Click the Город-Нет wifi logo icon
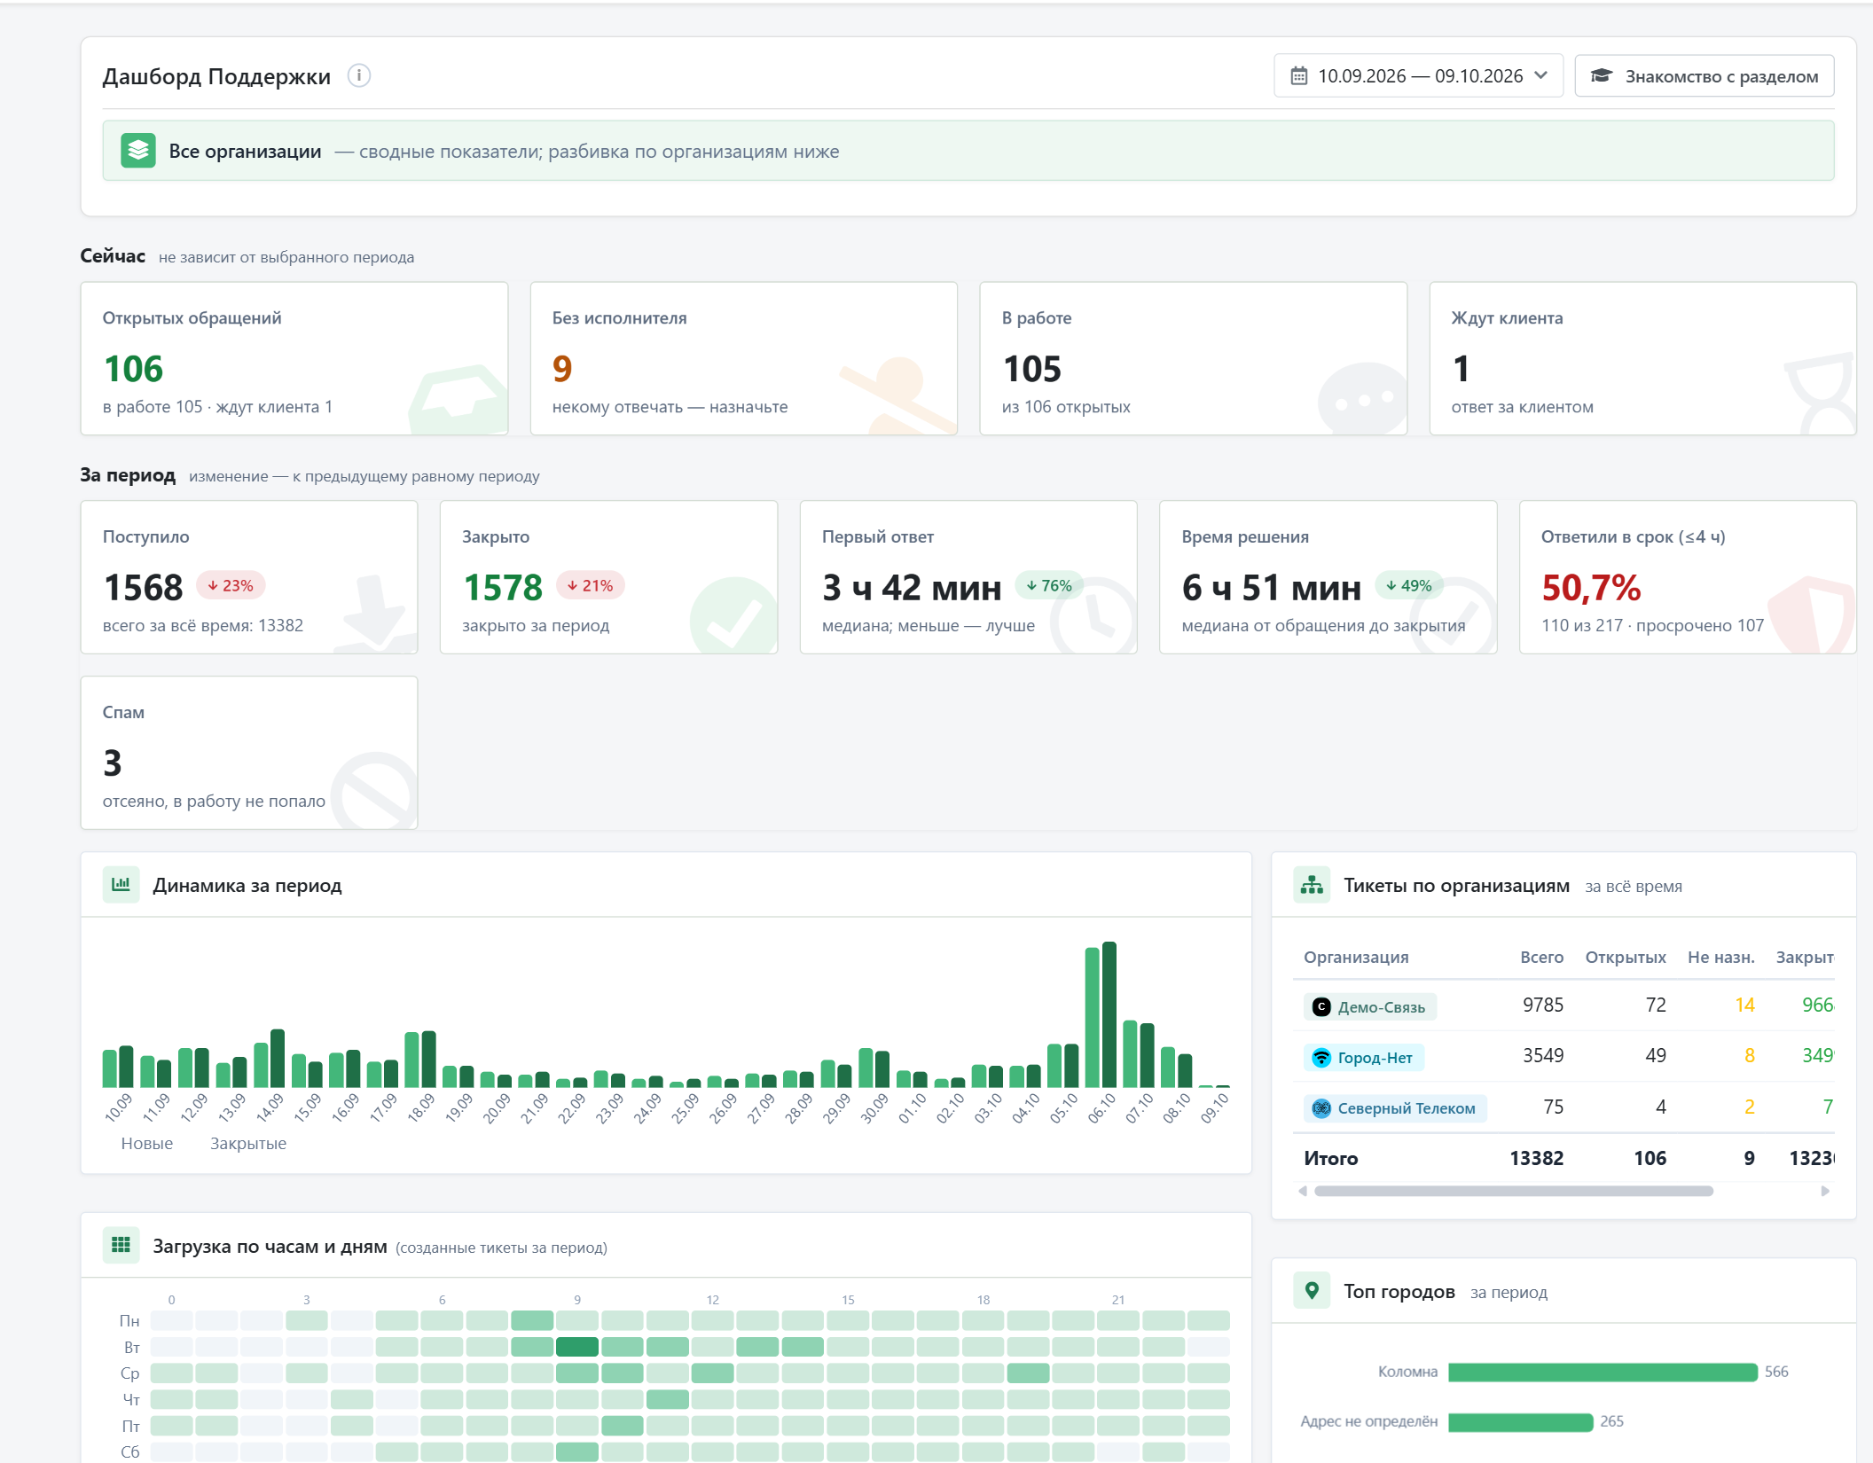The image size is (1873, 1463). pos(1321,1057)
